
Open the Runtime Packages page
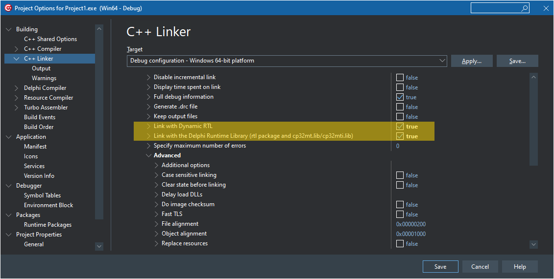coord(48,225)
